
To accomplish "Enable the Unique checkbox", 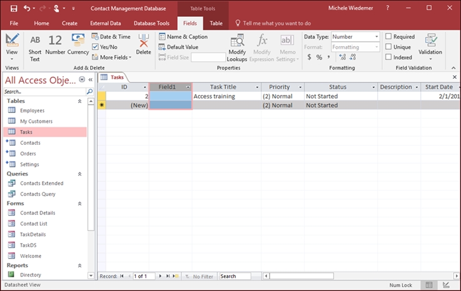I will point(388,47).
